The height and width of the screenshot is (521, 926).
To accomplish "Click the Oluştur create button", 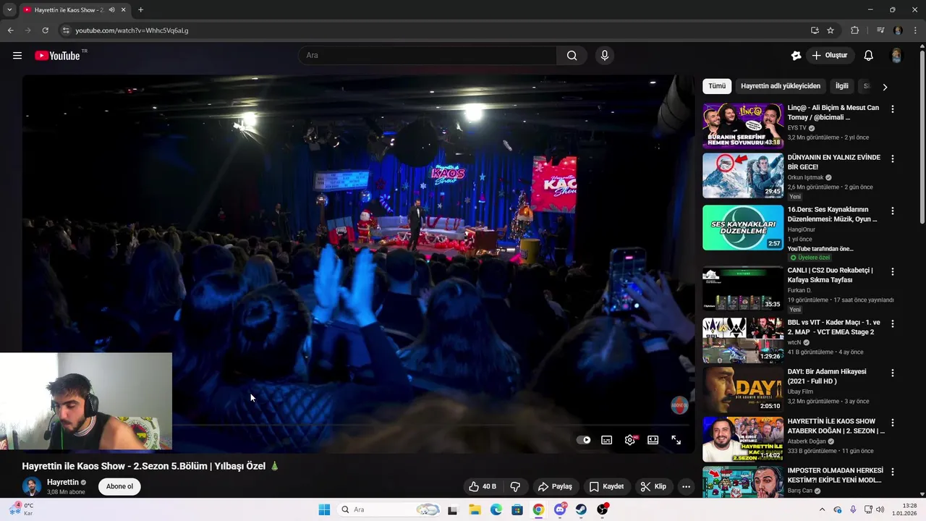I will tap(831, 56).
